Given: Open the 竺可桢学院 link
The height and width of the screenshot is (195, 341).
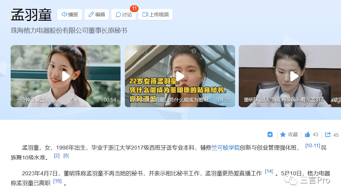Looking at the screenshot, I should (x=225, y=148).
